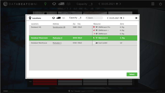Viewport: 165px width, 93px height.
Task: Select OMNIroom + resource
Action: pyautogui.click(x=103, y=30)
